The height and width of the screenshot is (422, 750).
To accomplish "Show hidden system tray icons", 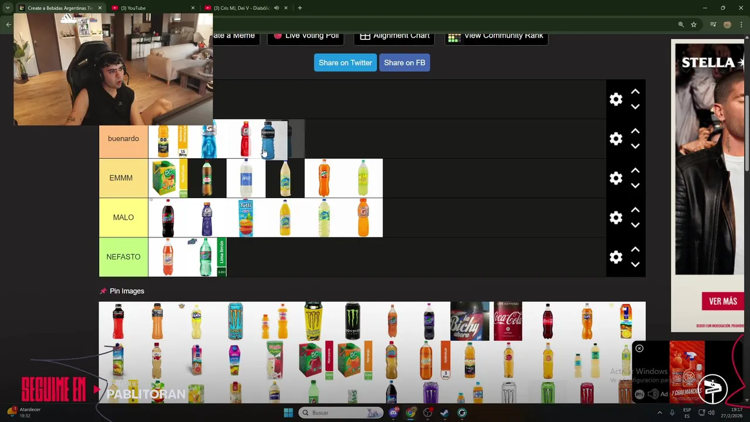I will coord(659,413).
